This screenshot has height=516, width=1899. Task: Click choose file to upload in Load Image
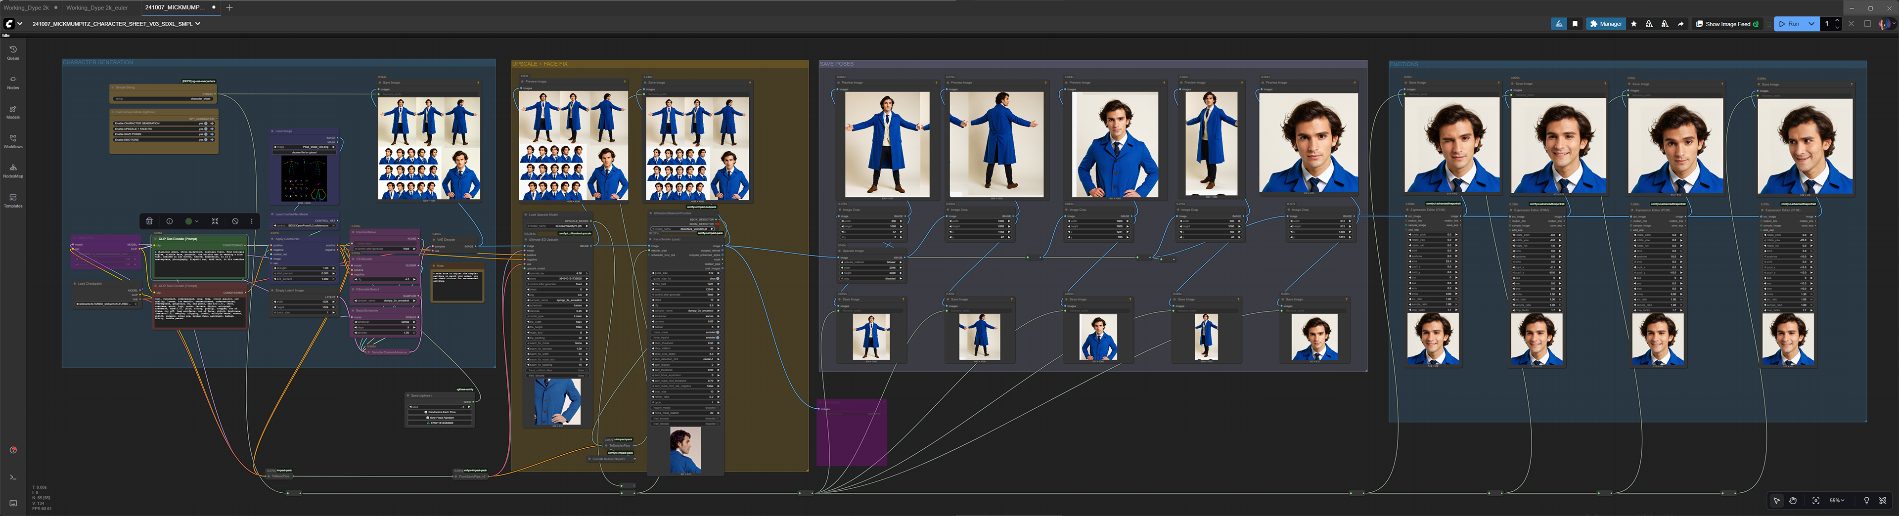point(305,153)
